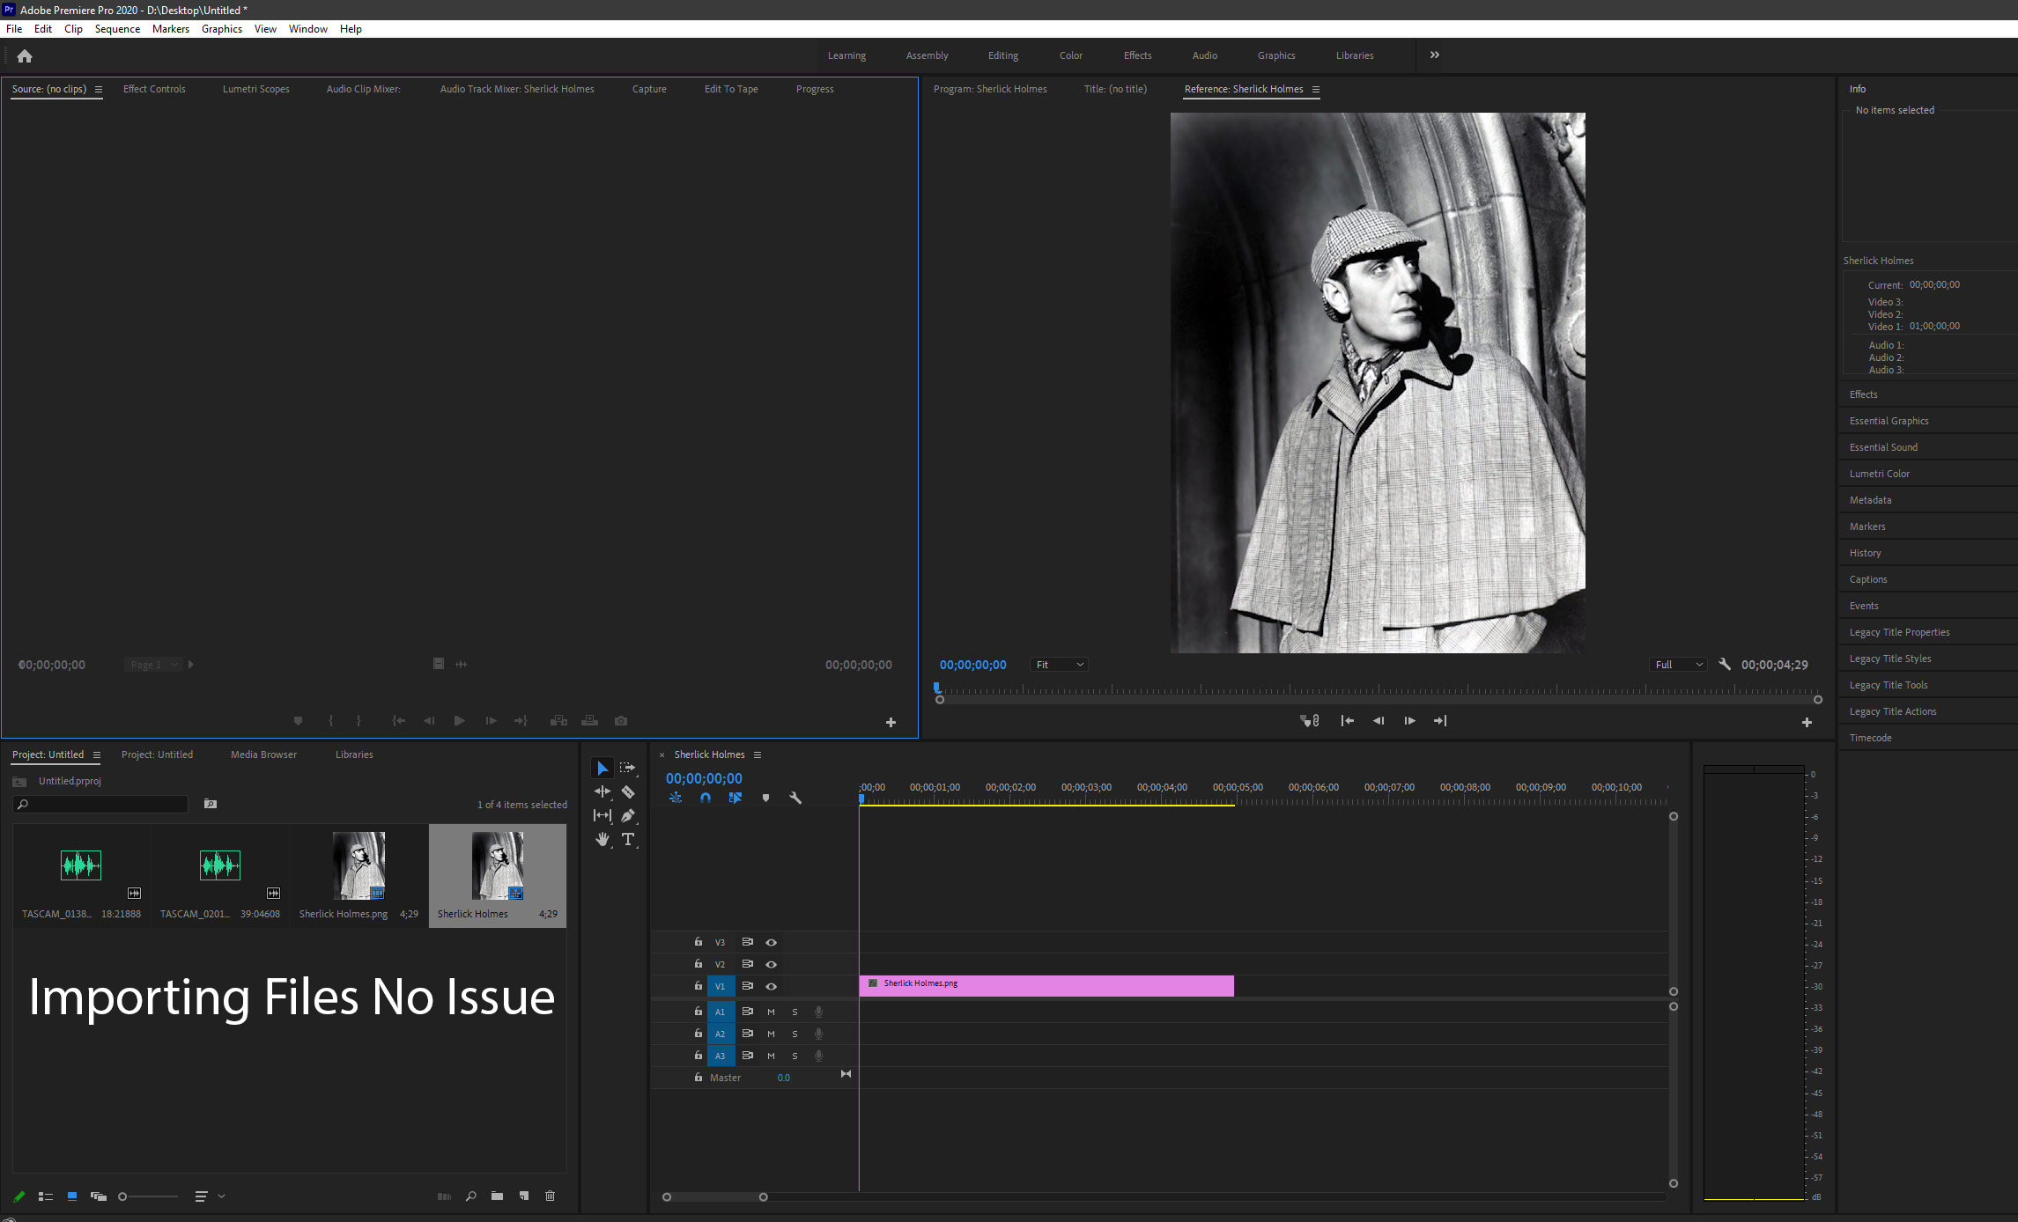
Task: Open the Graphics menu
Action: tap(221, 28)
